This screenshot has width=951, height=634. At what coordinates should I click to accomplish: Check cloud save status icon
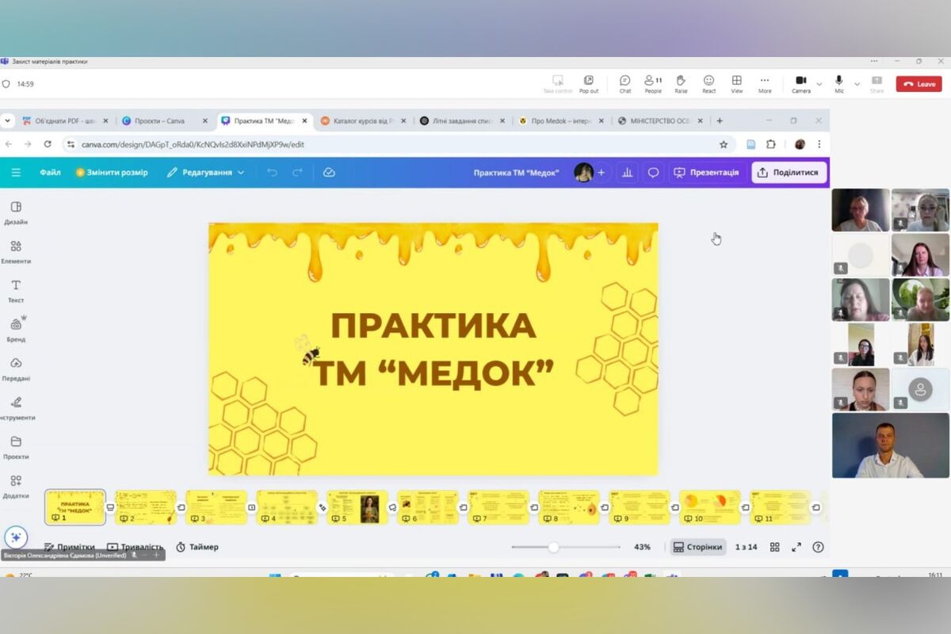pos(329,172)
